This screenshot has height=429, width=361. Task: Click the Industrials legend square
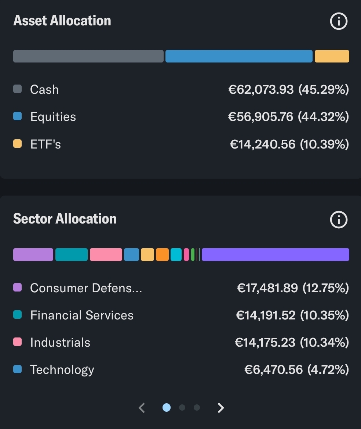[17, 342]
